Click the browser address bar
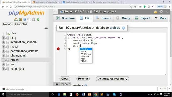This screenshot has height=97, width=172. coord(72,6)
